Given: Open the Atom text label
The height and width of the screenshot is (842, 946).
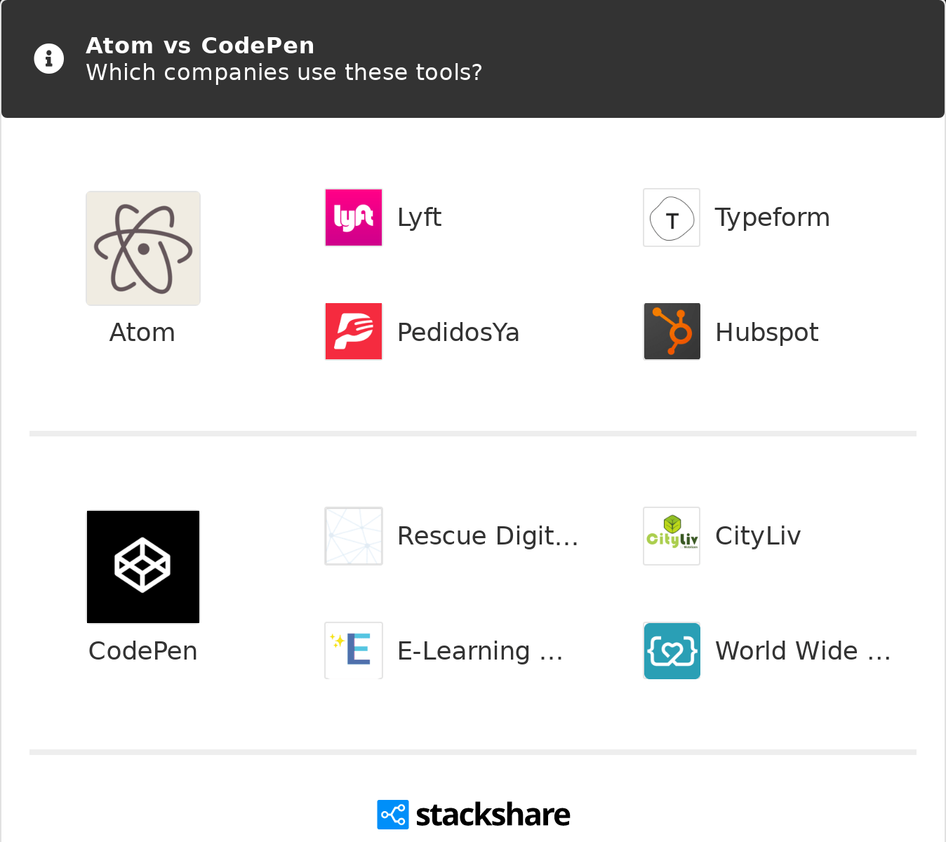Looking at the screenshot, I should [142, 333].
